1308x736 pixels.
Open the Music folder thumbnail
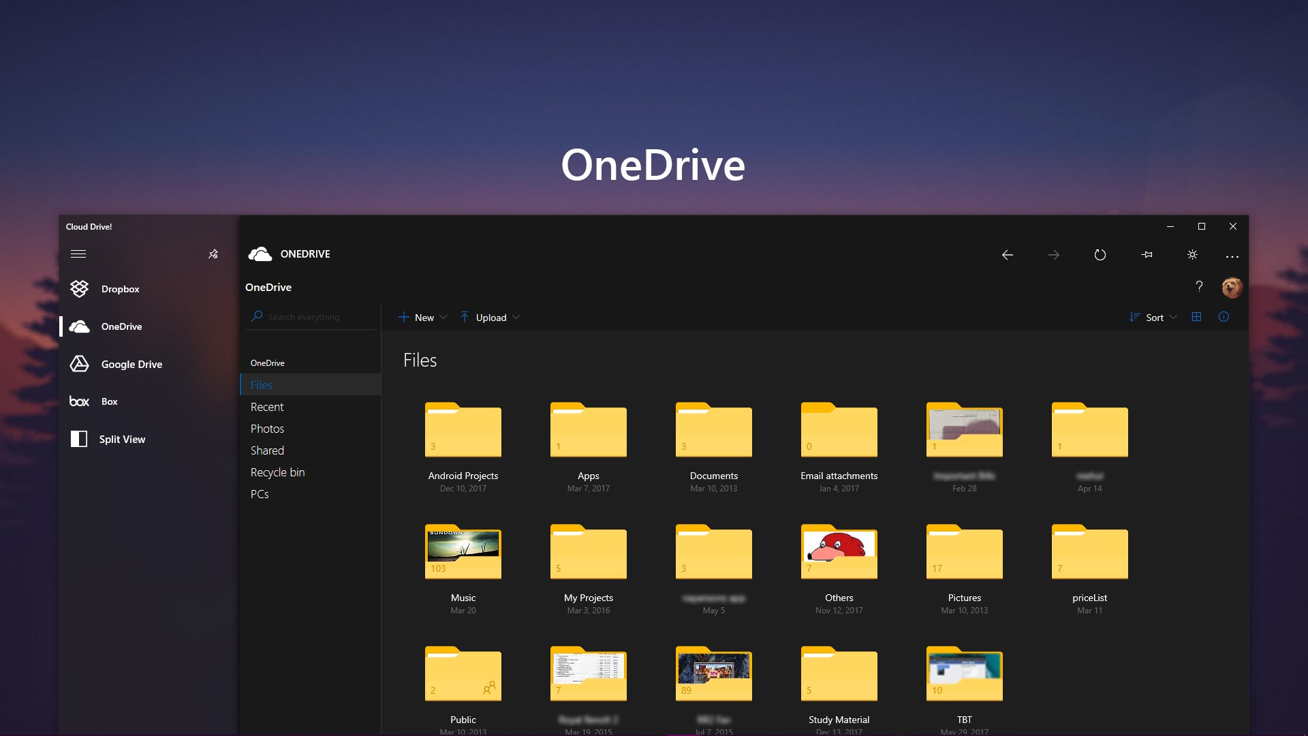coord(463,552)
